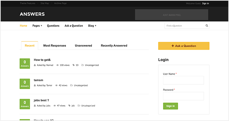
Task: Click Sign in link beside Welcome Guest
Action: coord(205,3)
